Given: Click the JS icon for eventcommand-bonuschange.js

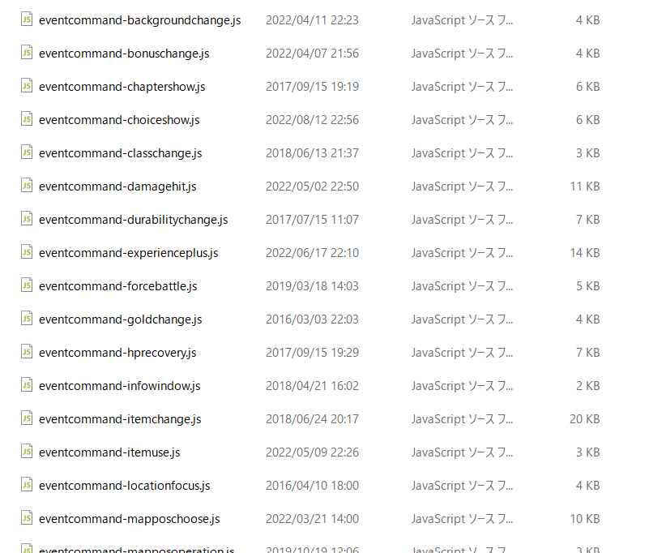Looking at the screenshot, I should (27, 53).
